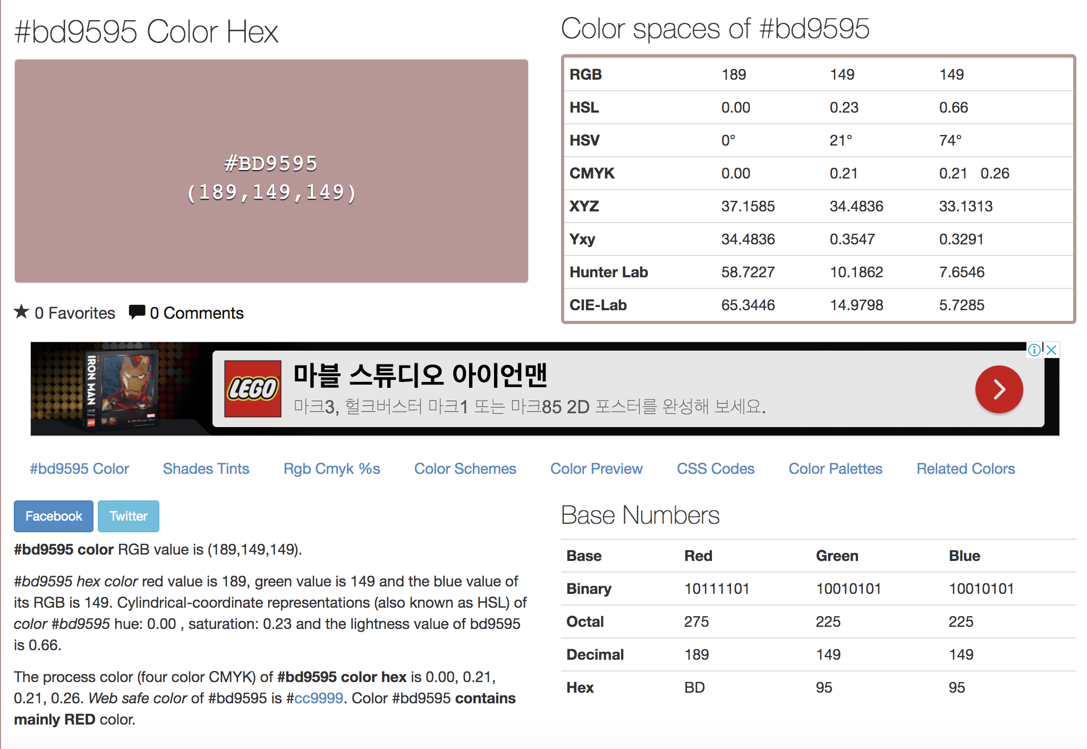Open Related Colors section
Viewport: 1087px width, 749px height.
(x=965, y=469)
